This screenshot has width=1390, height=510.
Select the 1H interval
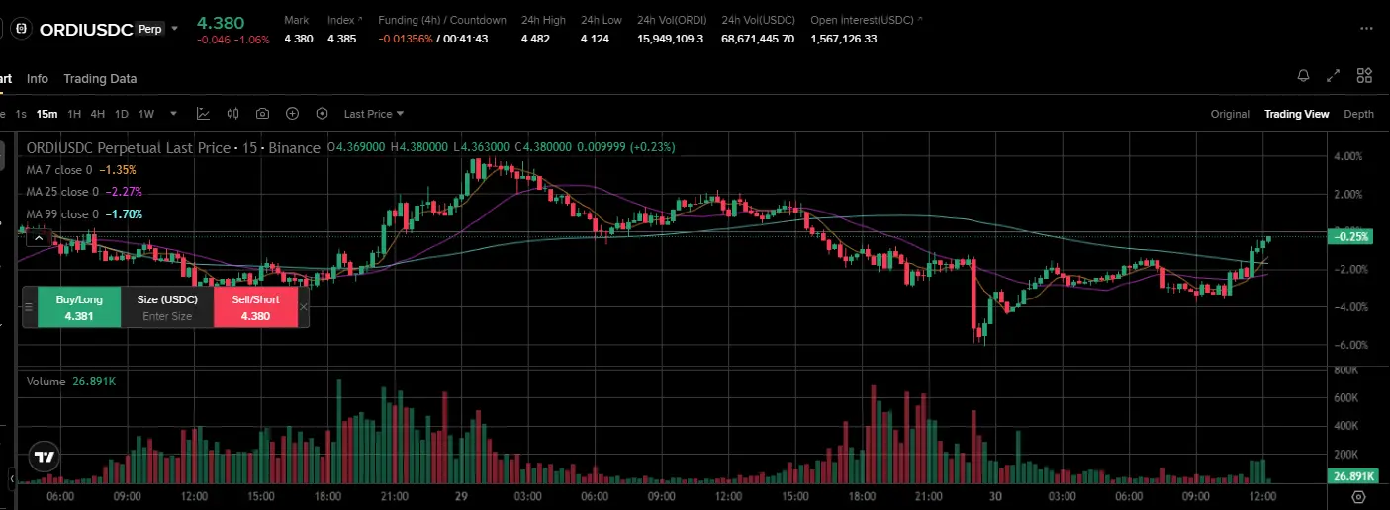click(74, 114)
